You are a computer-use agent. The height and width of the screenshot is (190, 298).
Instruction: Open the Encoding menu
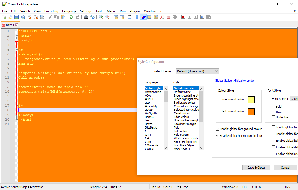pyautogui.click(x=51, y=11)
